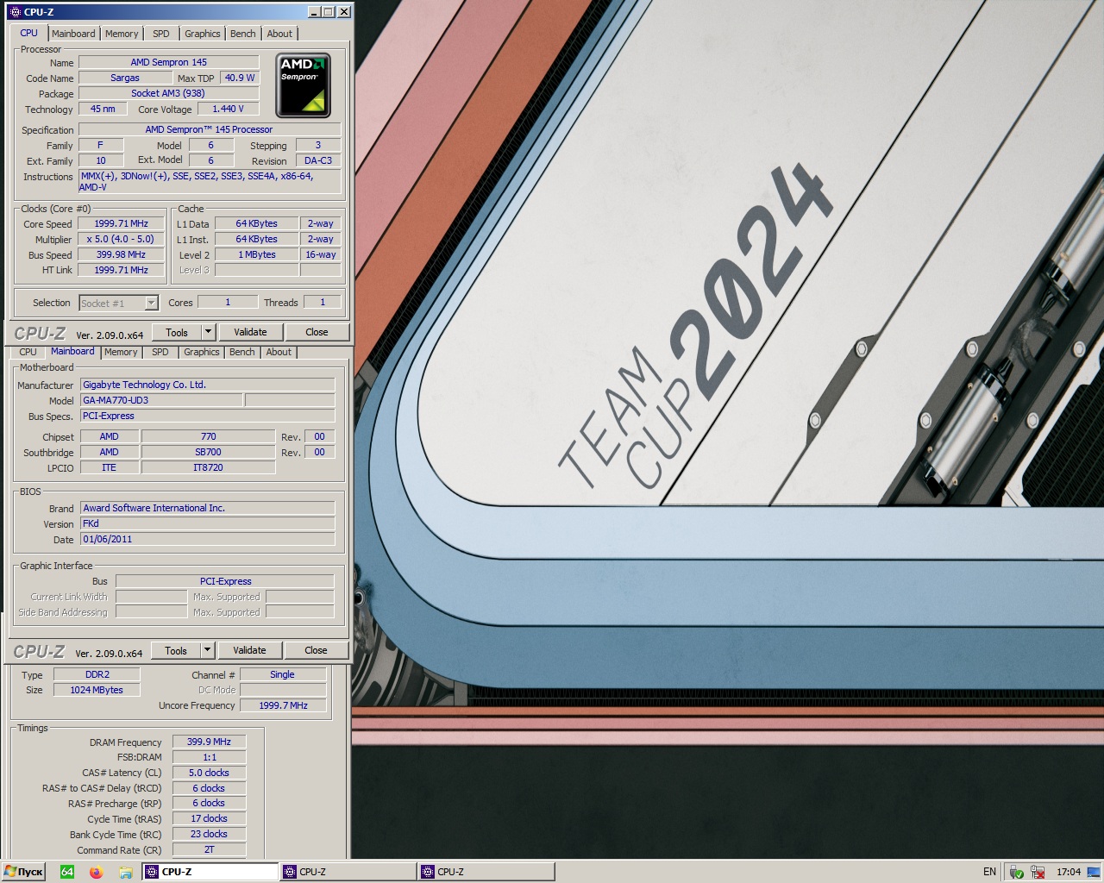Open the Bench tab in top window
The height and width of the screenshot is (883, 1104).
pyautogui.click(x=243, y=34)
